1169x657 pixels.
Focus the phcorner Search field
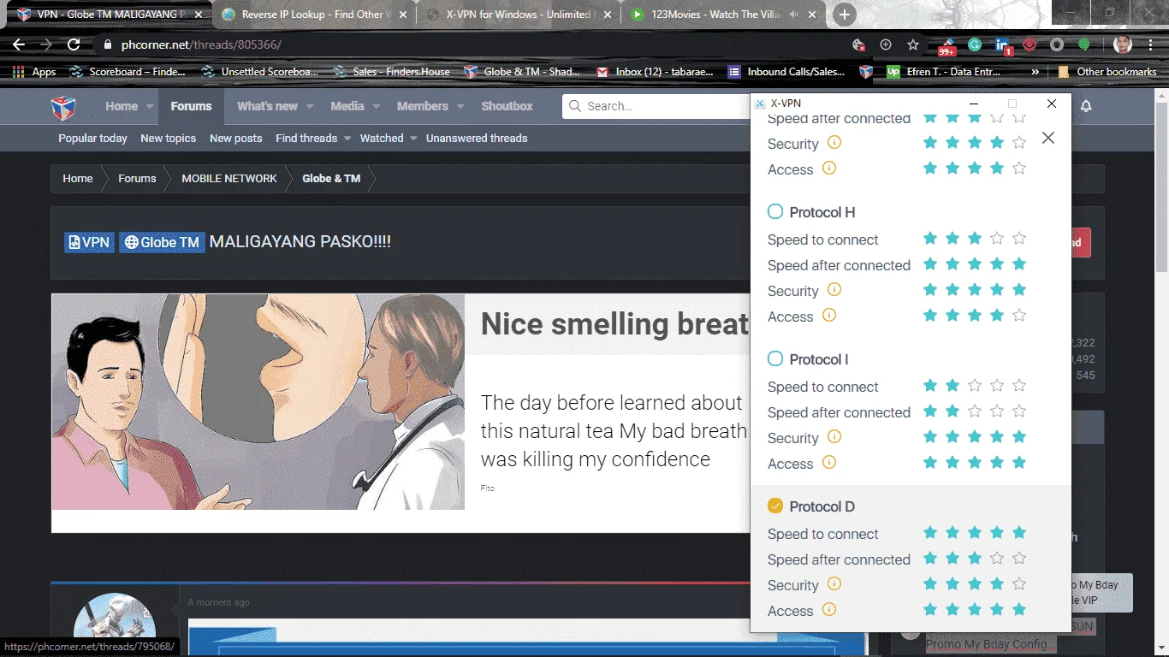point(657,106)
